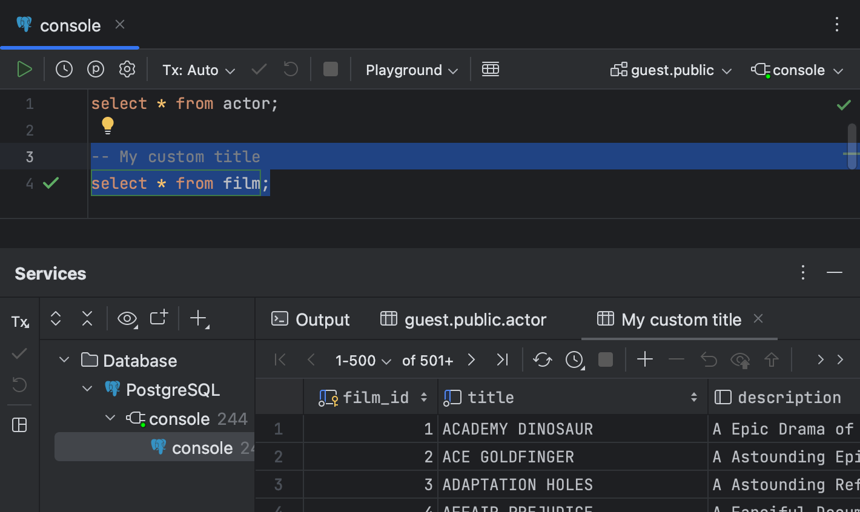Image resolution: width=860 pixels, height=512 pixels.
Task: Jump to the last page of results
Action: 502,359
